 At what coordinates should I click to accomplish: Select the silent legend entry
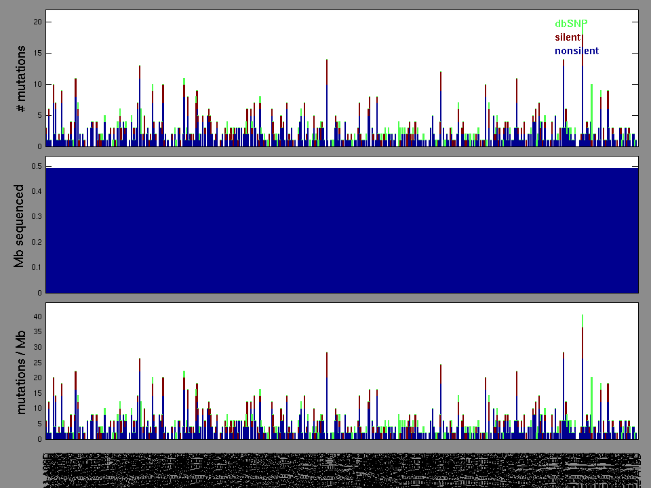567,37
